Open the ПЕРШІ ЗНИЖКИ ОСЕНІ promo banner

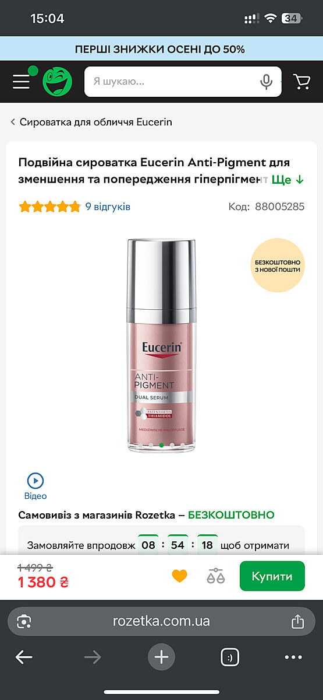pyautogui.click(x=161, y=50)
